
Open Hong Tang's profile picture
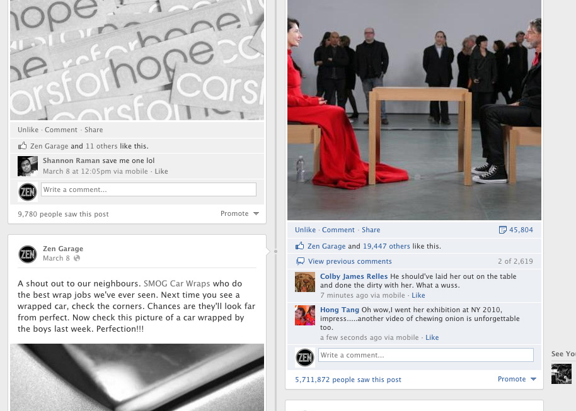pyautogui.click(x=305, y=315)
